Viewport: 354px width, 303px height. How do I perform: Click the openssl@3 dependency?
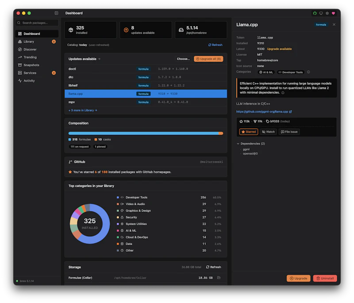(x=250, y=153)
